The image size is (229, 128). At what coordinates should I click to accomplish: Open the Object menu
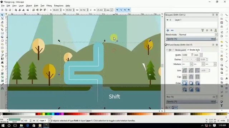(29, 6)
